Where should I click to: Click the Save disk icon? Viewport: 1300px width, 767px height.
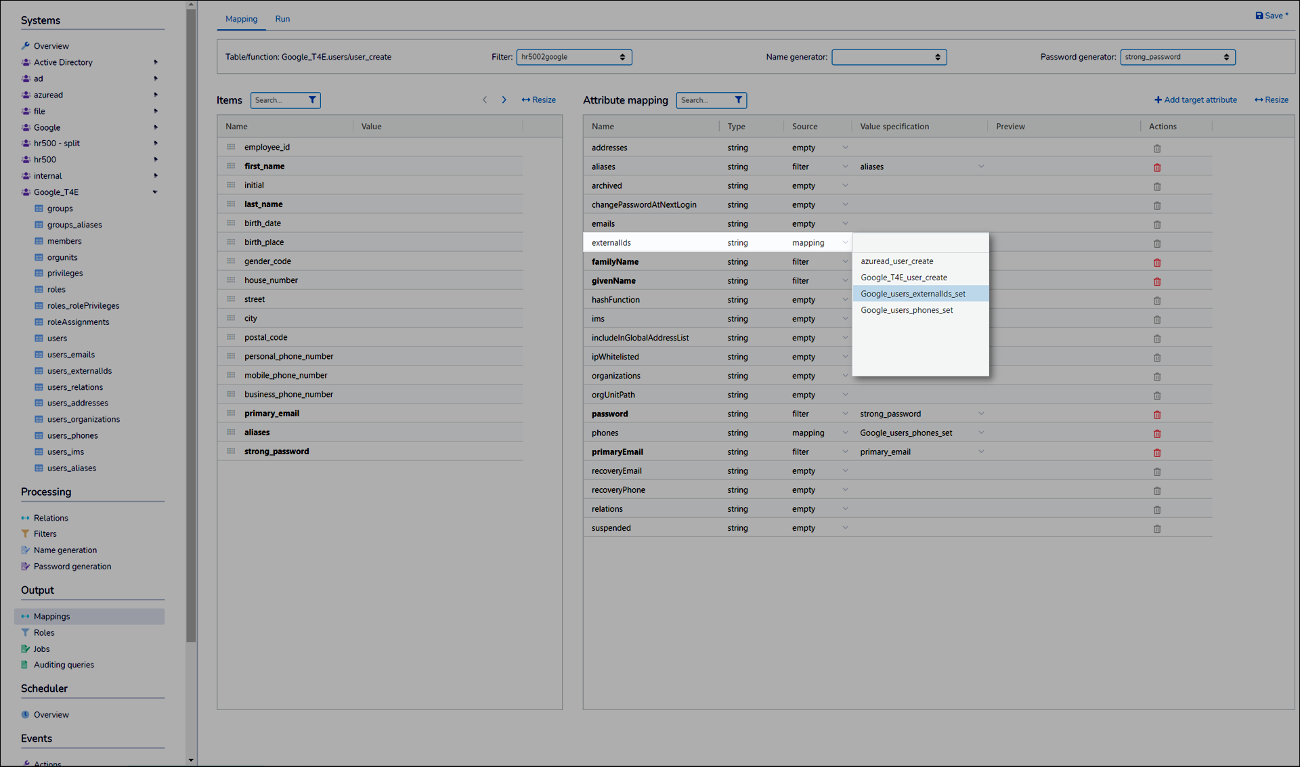[x=1259, y=16]
